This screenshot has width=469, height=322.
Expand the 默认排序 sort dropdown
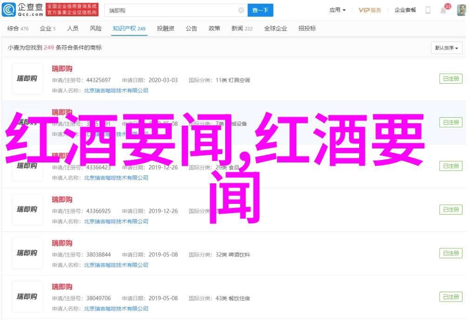click(446, 48)
